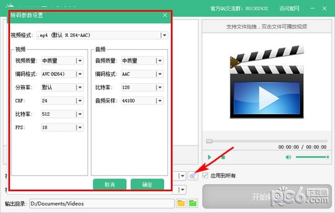Expand the audio quality dropdown
This screenshot has width=335, height=213.
point(142,61)
